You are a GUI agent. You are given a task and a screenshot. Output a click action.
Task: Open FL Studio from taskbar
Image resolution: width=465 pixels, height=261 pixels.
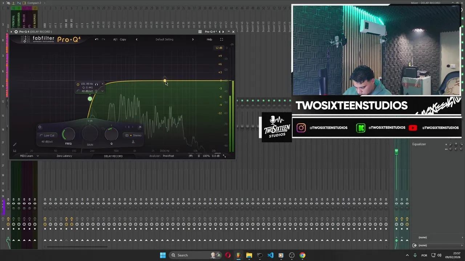(238, 255)
